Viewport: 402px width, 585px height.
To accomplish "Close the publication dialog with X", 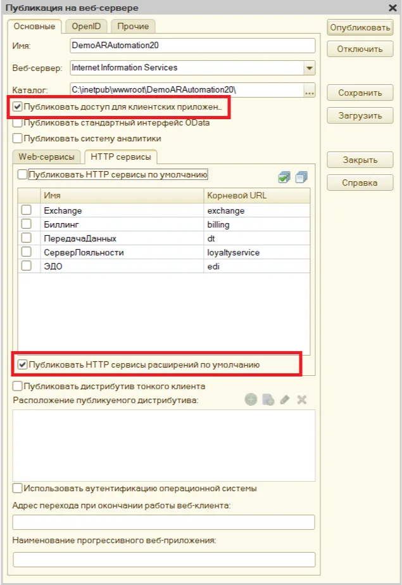I will [392, 8].
